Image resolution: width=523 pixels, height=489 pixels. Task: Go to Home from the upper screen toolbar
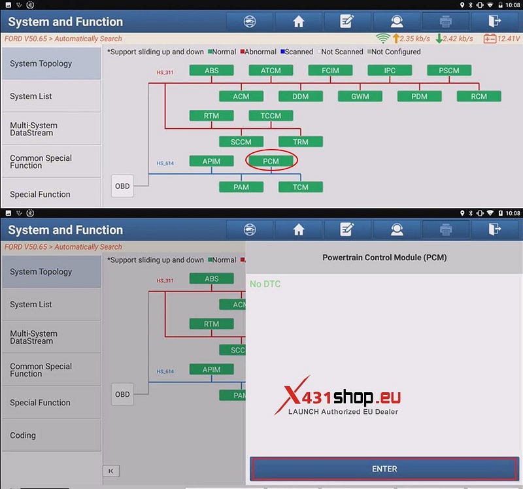pyautogui.click(x=299, y=22)
